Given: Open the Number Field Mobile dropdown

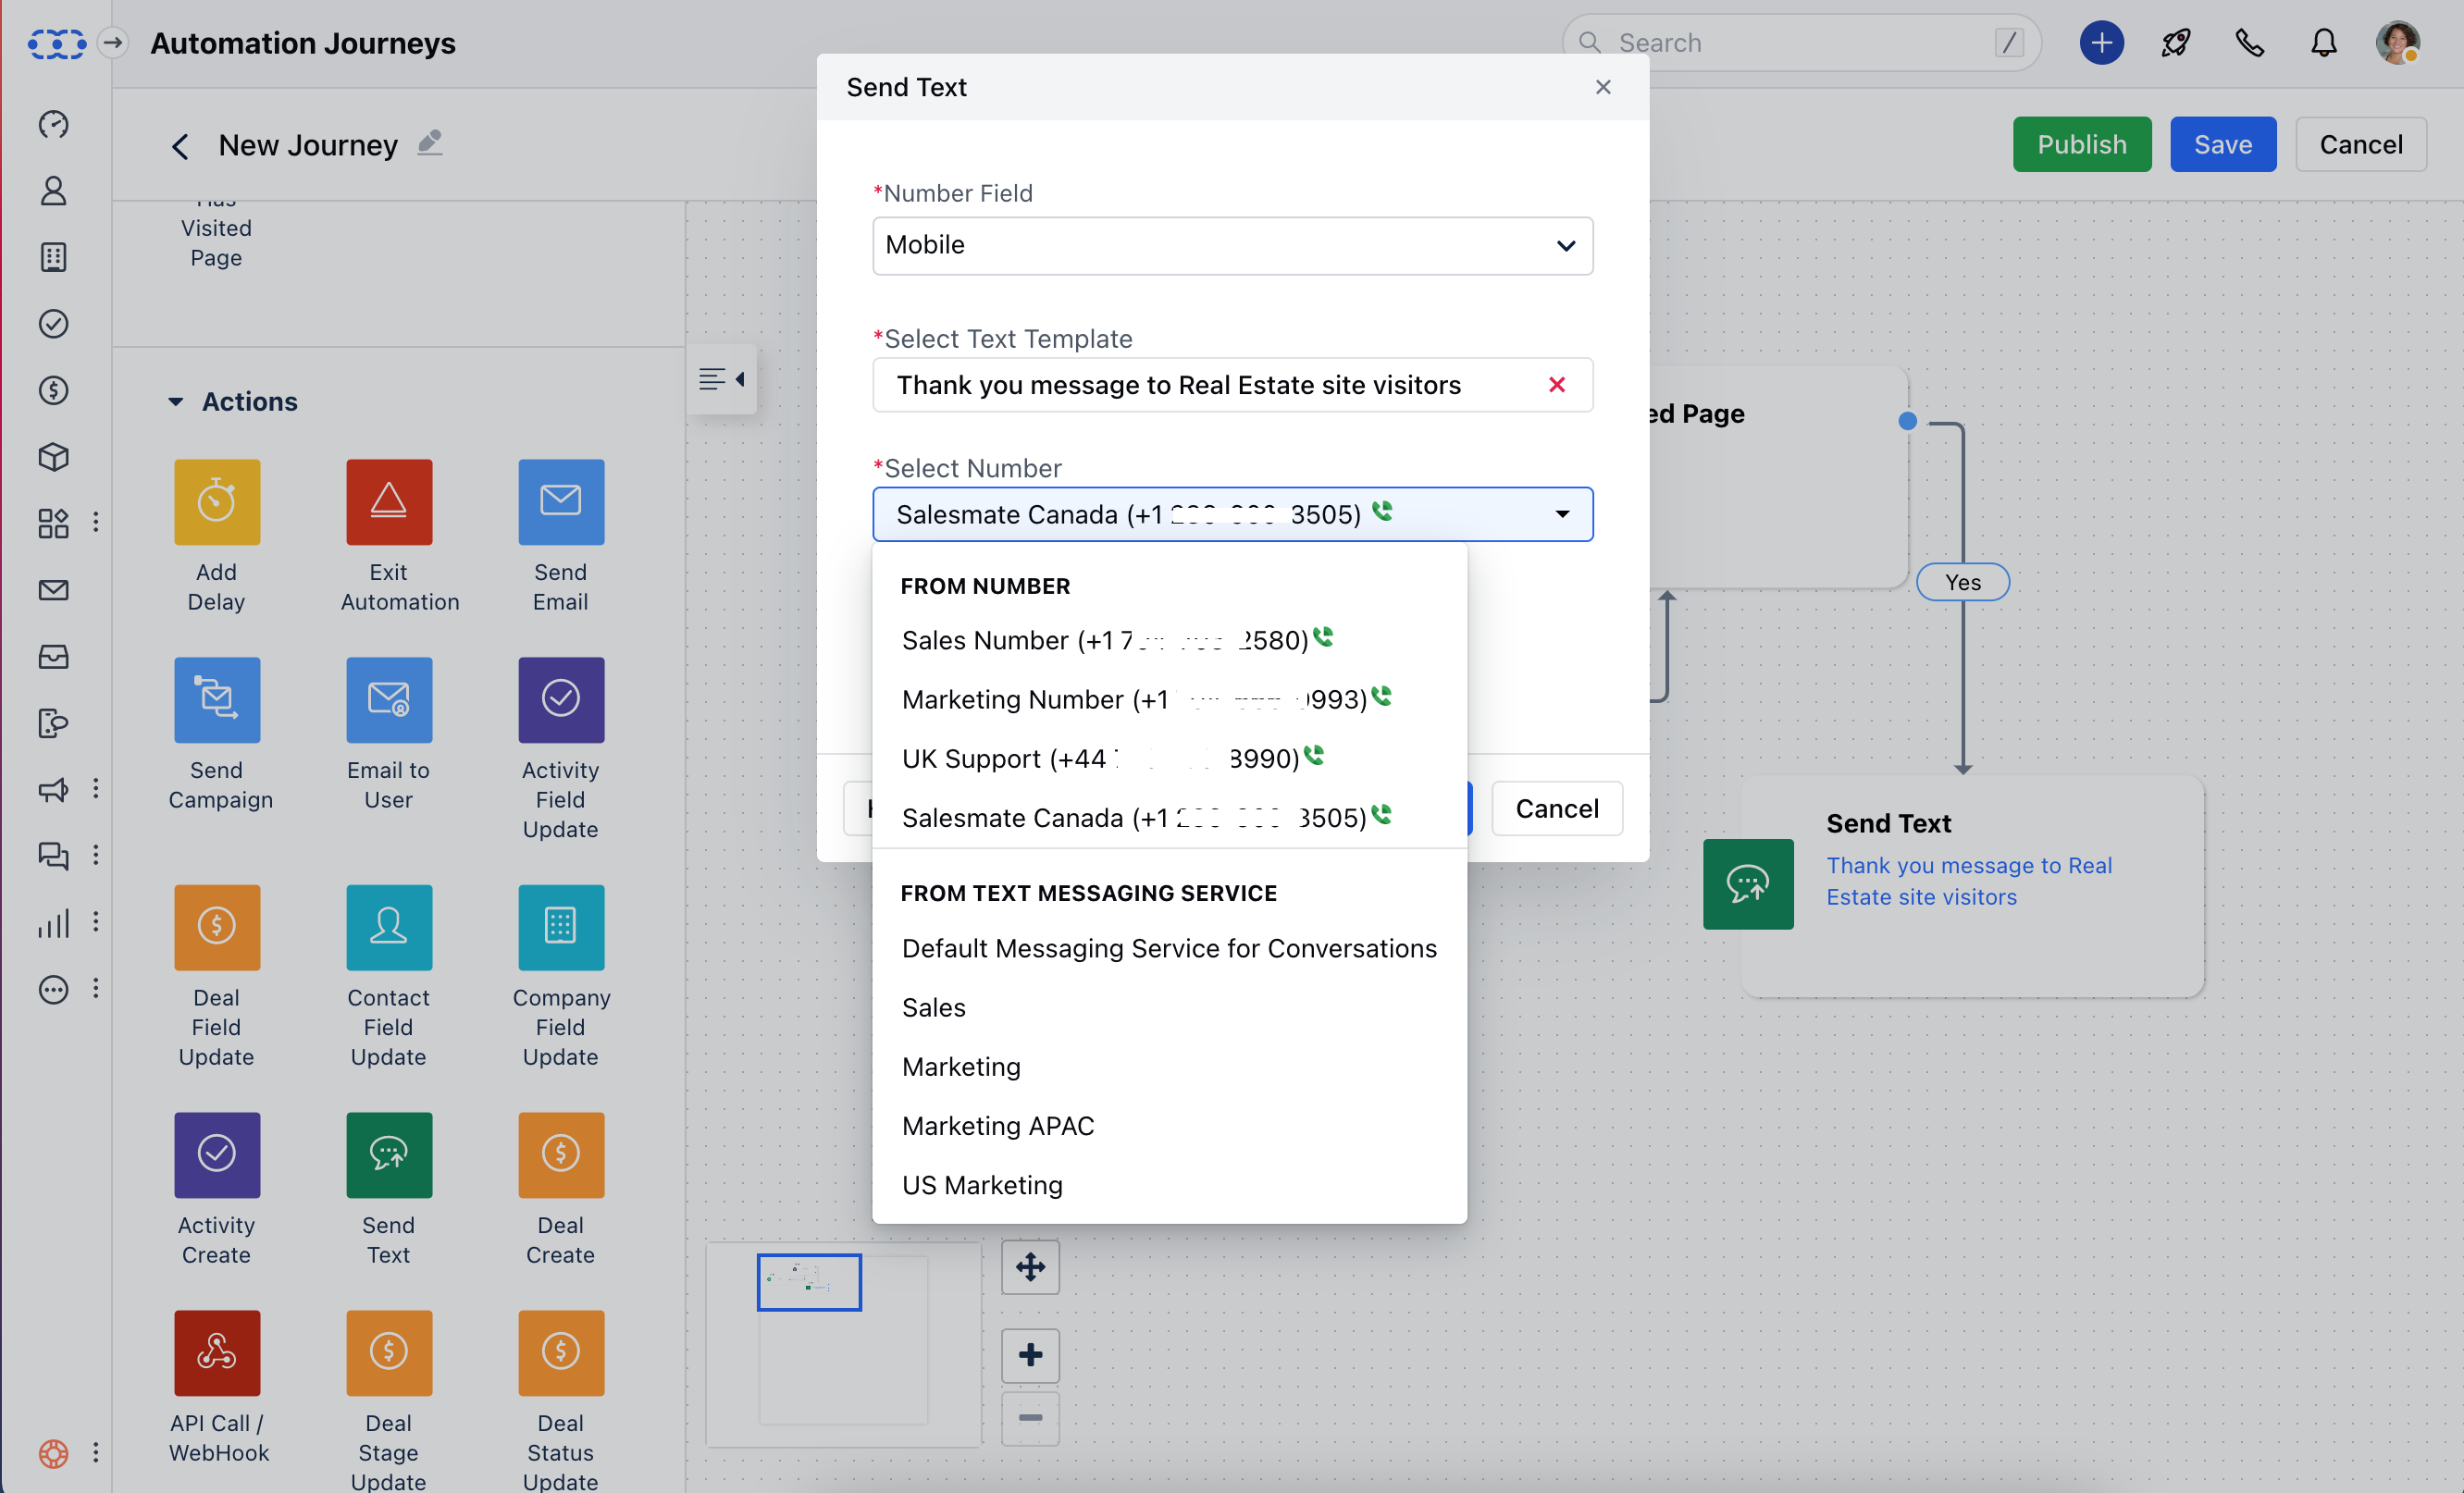Looking at the screenshot, I should pyautogui.click(x=1232, y=246).
